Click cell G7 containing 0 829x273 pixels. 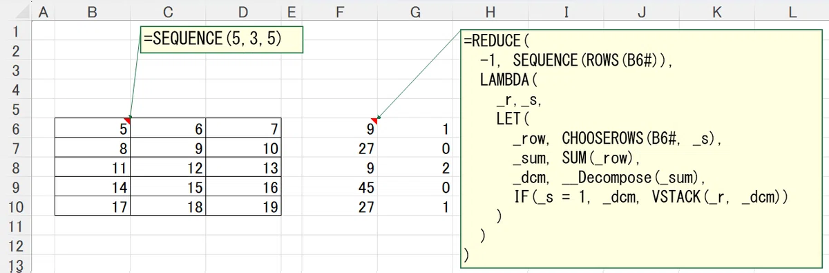pyautogui.click(x=414, y=147)
